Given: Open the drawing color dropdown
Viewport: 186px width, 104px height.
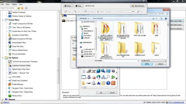Looking at the screenshot, I should (133, 12).
